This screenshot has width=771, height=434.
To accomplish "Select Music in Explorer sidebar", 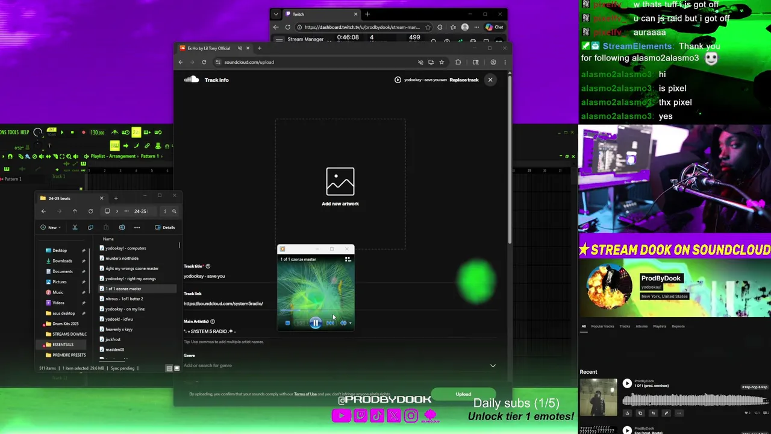I will (x=58, y=292).
